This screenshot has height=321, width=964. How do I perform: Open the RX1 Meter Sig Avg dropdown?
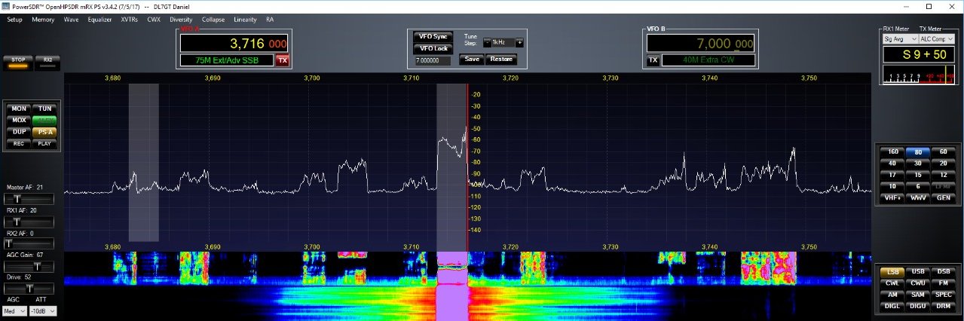900,38
